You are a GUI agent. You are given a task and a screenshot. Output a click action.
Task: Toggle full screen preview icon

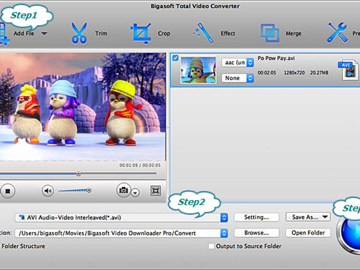(x=155, y=191)
